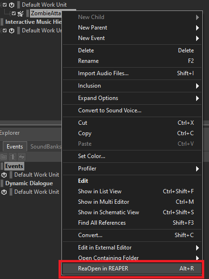This screenshot has width=209, height=279.
Task: Expand arrow next to New Parent
Action: tap(197, 28)
